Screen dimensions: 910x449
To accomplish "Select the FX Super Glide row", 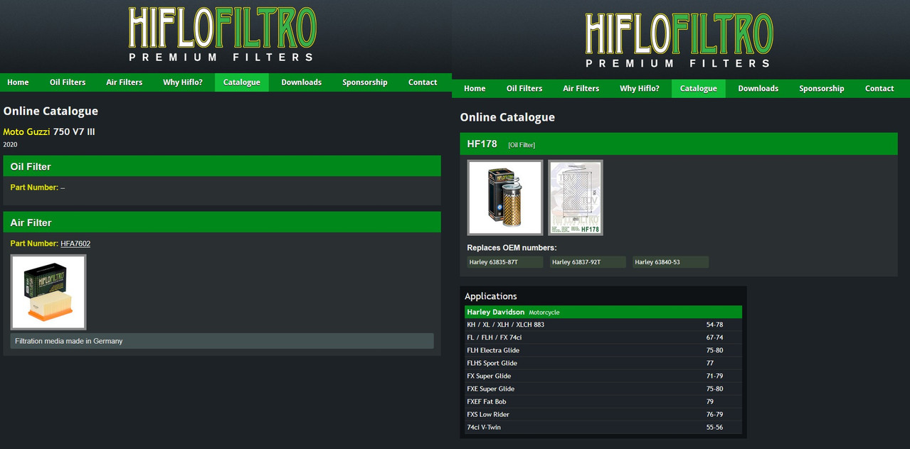I will [x=603, y=376].
